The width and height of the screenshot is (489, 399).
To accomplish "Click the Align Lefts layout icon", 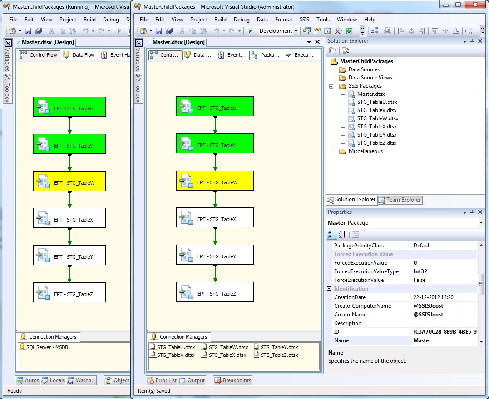I will (x=401, y=31).
